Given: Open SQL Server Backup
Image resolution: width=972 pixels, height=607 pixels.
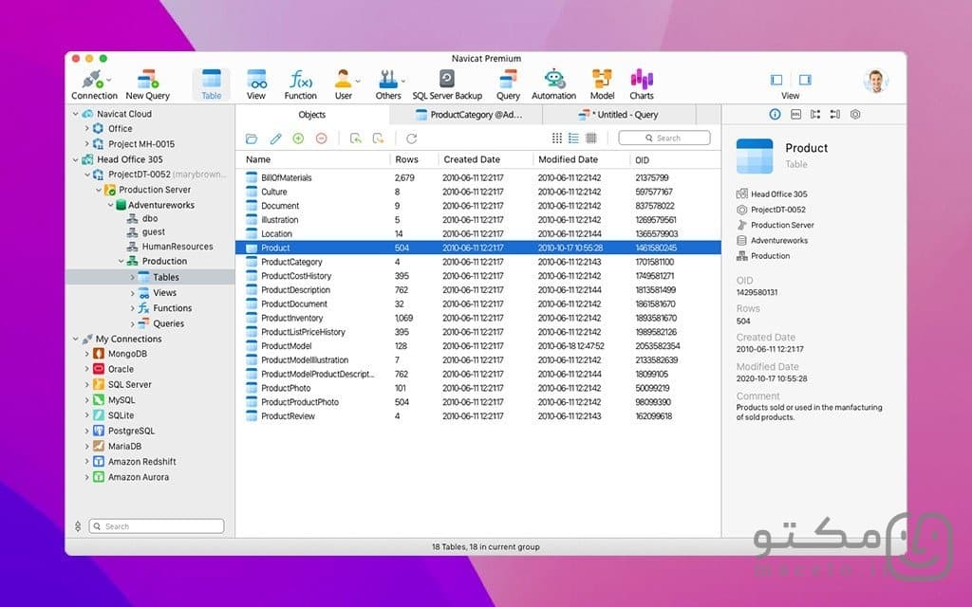Looking at the screenshot, I should click(447, 84).
